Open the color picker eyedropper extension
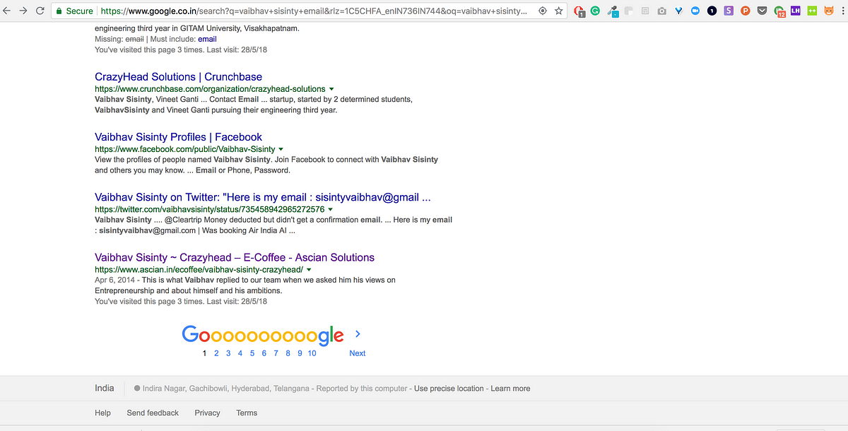Image resolution: width=848 pixels, height=431 pixels. click(x=613, y=11)
